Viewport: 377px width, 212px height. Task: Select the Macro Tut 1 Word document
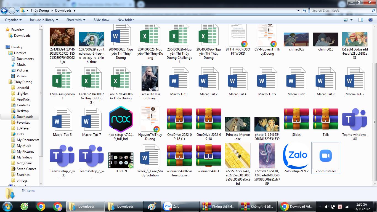click(179, 79)
